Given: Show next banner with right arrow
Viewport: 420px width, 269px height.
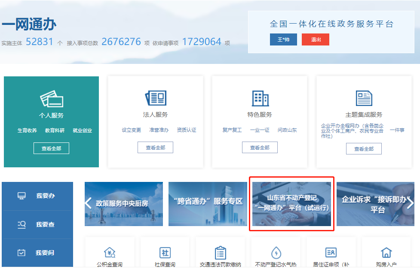Looking at the screenshot, I should [x=410, y=203].
